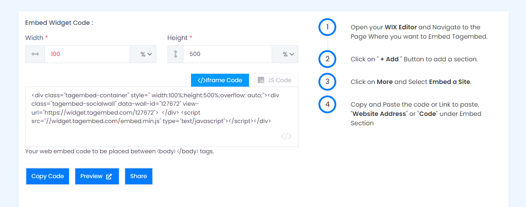This screenshot has width=526, height=207.
Task: Click the note about body tags placement
Action: pos(120,151)
